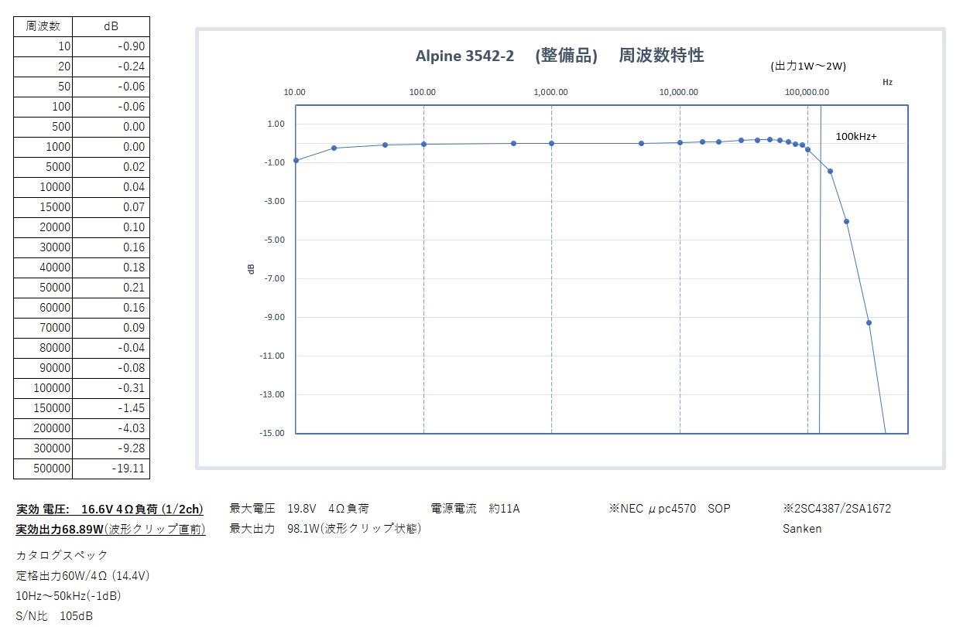Click frequency cell 15000 in the table
The width and height of the screenshot is (970, 627).
click(x=43, y=207)
